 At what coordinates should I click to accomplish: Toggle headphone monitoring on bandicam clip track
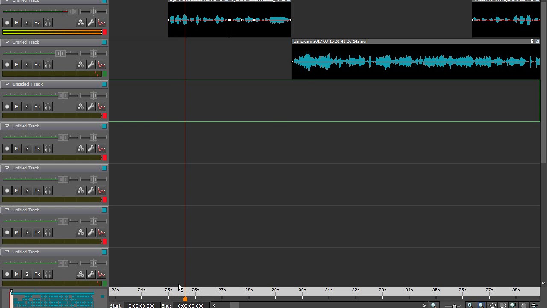(47, 65)
